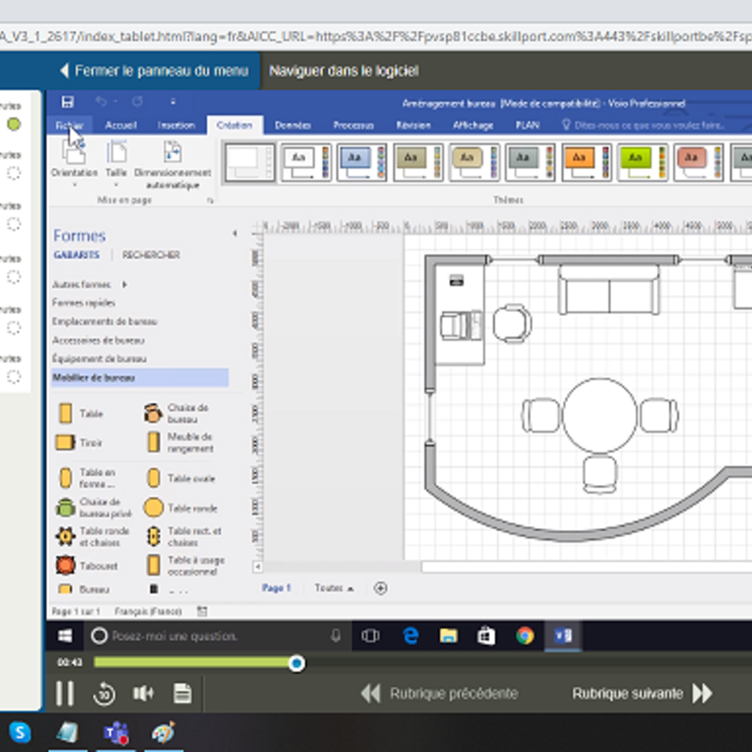Select the Table shape icon
Image resolution: width=752 pixels, height=752 pixels.
click(x=66, y=414)
